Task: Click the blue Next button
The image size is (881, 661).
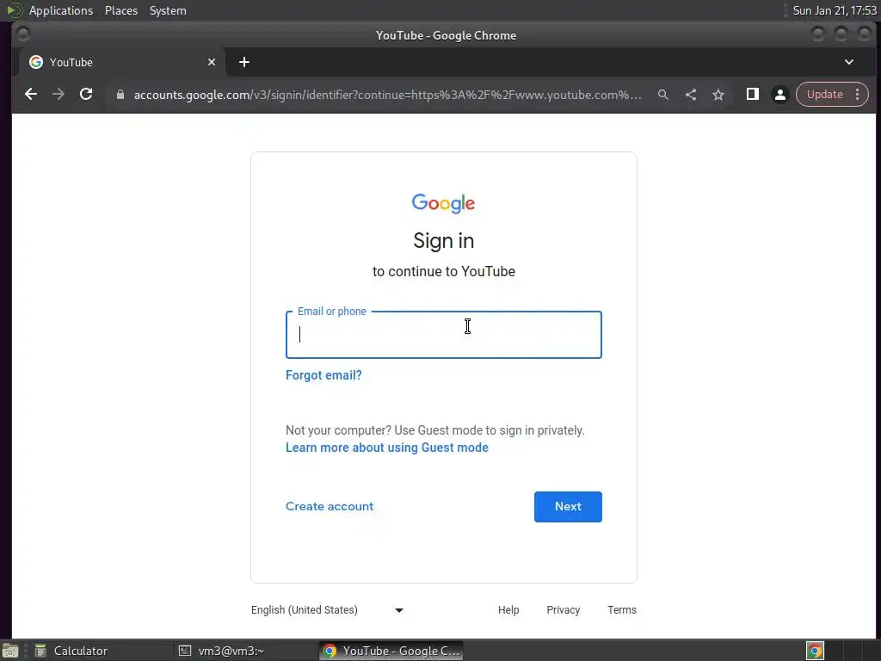Action: click(x=568, y=506)
